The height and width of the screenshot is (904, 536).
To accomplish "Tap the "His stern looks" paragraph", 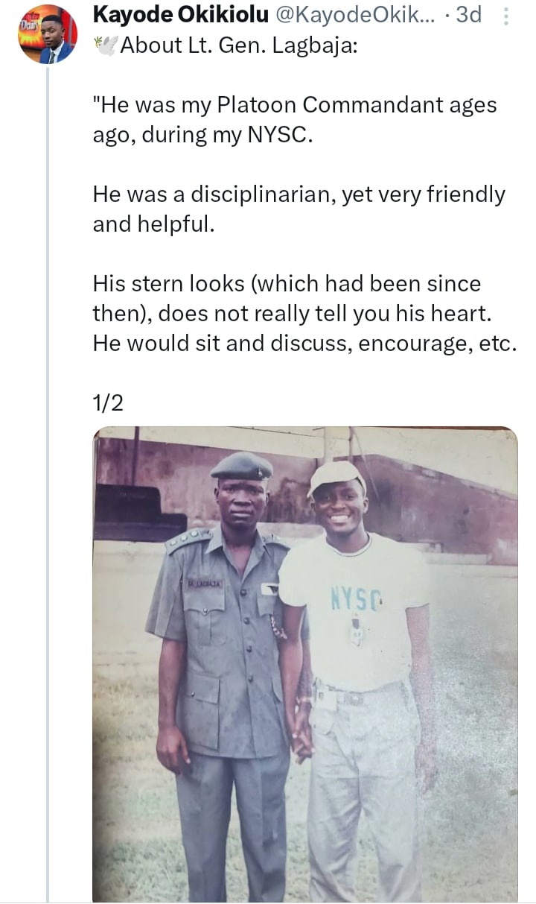I will tap(304, 313).
